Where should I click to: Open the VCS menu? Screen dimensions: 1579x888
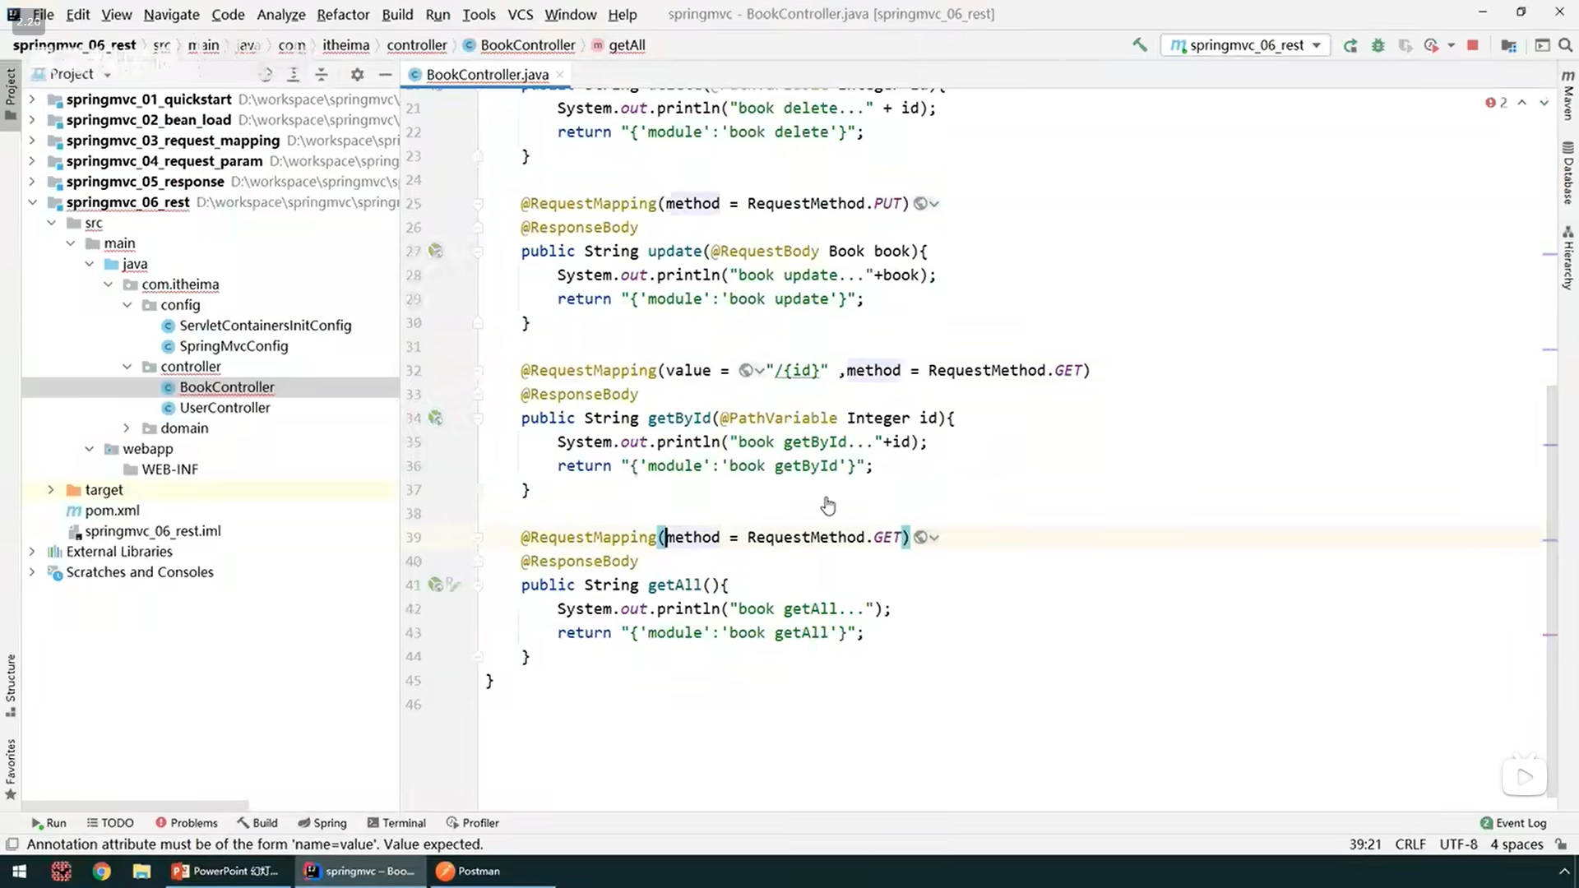click(x=520, y=14)
